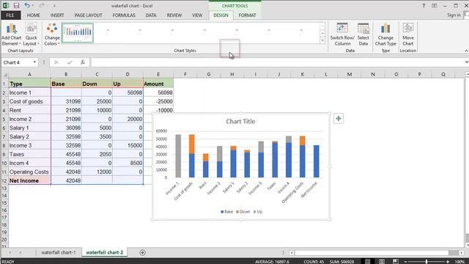469x264 pixels.
Task: Select column header Q
Action: [x=443, y=74]
